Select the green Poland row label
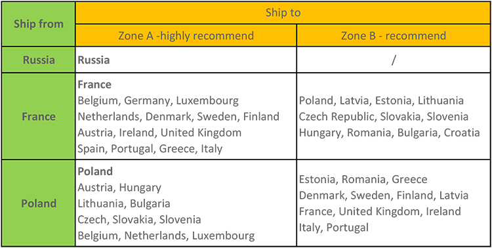 pyautogui.click(x=38, y=203)
